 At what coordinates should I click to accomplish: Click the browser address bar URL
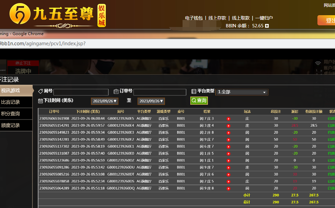click(43, 44)
